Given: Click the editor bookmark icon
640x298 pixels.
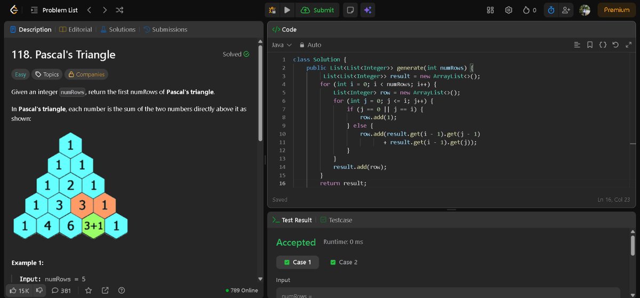Looking at the screenshot, I should click(x=590, y=45).
